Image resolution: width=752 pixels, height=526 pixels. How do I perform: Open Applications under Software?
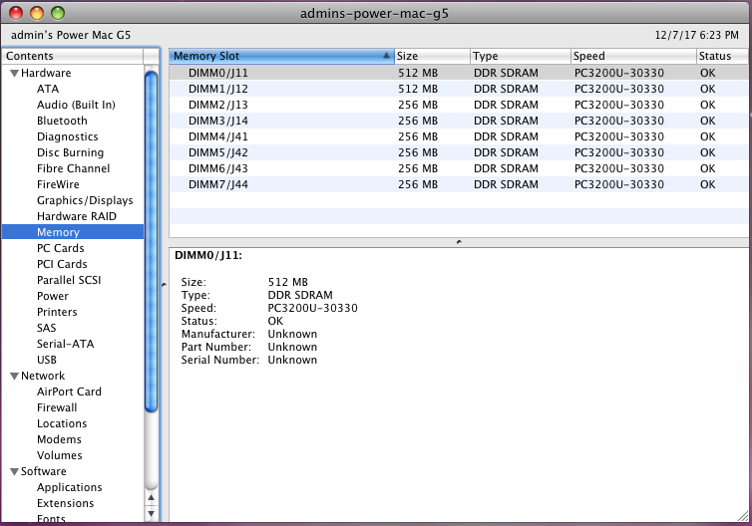coord(70,487)
